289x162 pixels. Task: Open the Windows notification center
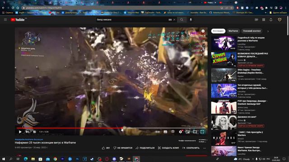click(x=284, y=159)
